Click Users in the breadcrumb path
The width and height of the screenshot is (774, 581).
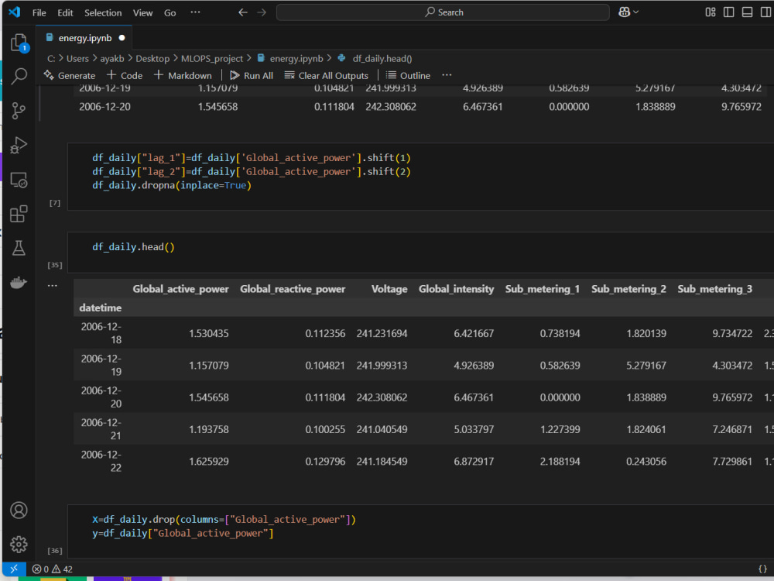[x=77, y=59]
